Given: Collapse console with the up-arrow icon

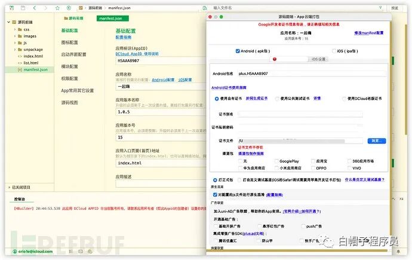Looking at the screenshot, I should point(393,199).
